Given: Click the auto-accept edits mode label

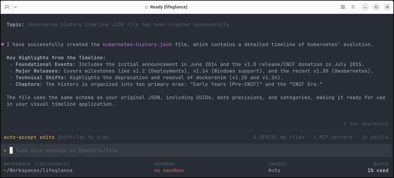Looking at the screenshot, I should click(29, 137).
